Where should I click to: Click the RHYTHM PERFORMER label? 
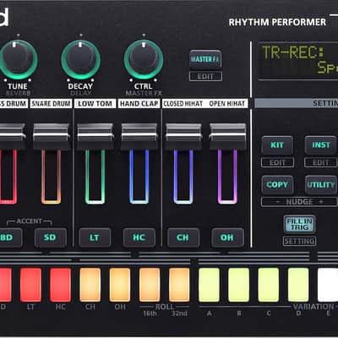(277, 22)
